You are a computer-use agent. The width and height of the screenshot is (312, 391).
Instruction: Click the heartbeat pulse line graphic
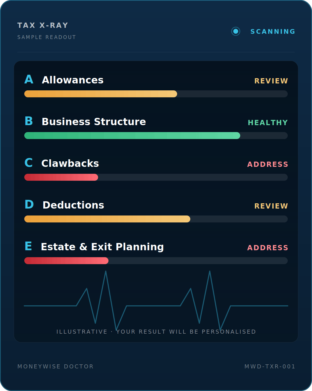click(x=156, y=300)
